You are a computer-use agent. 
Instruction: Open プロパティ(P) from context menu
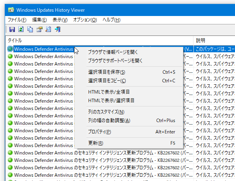click(129, 132)
